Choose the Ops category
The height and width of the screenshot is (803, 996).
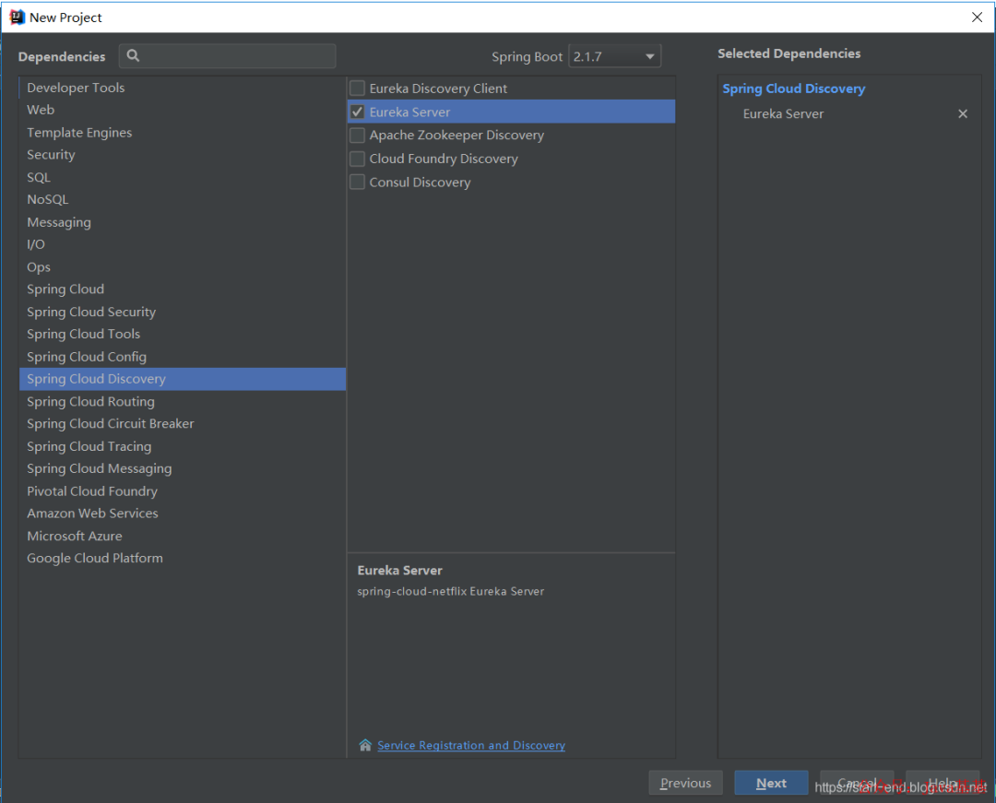(183, 267)
